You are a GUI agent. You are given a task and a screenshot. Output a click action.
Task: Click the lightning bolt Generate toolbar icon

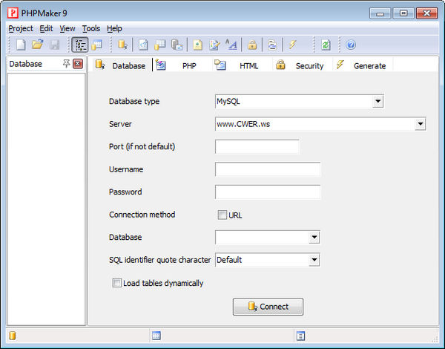pos(293,45)
